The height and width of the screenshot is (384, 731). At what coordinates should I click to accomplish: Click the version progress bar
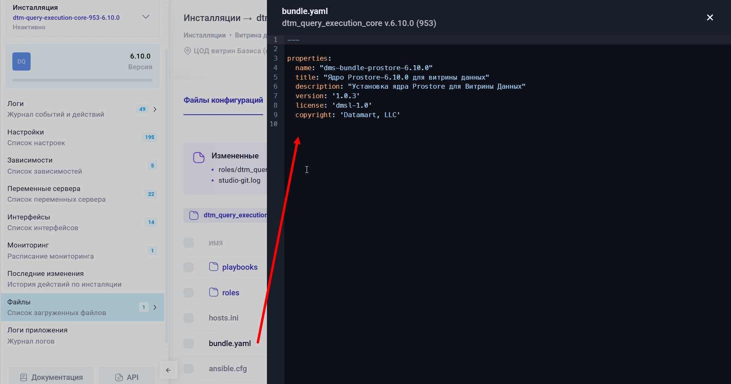pyautogui.click(x=82, y=80)
